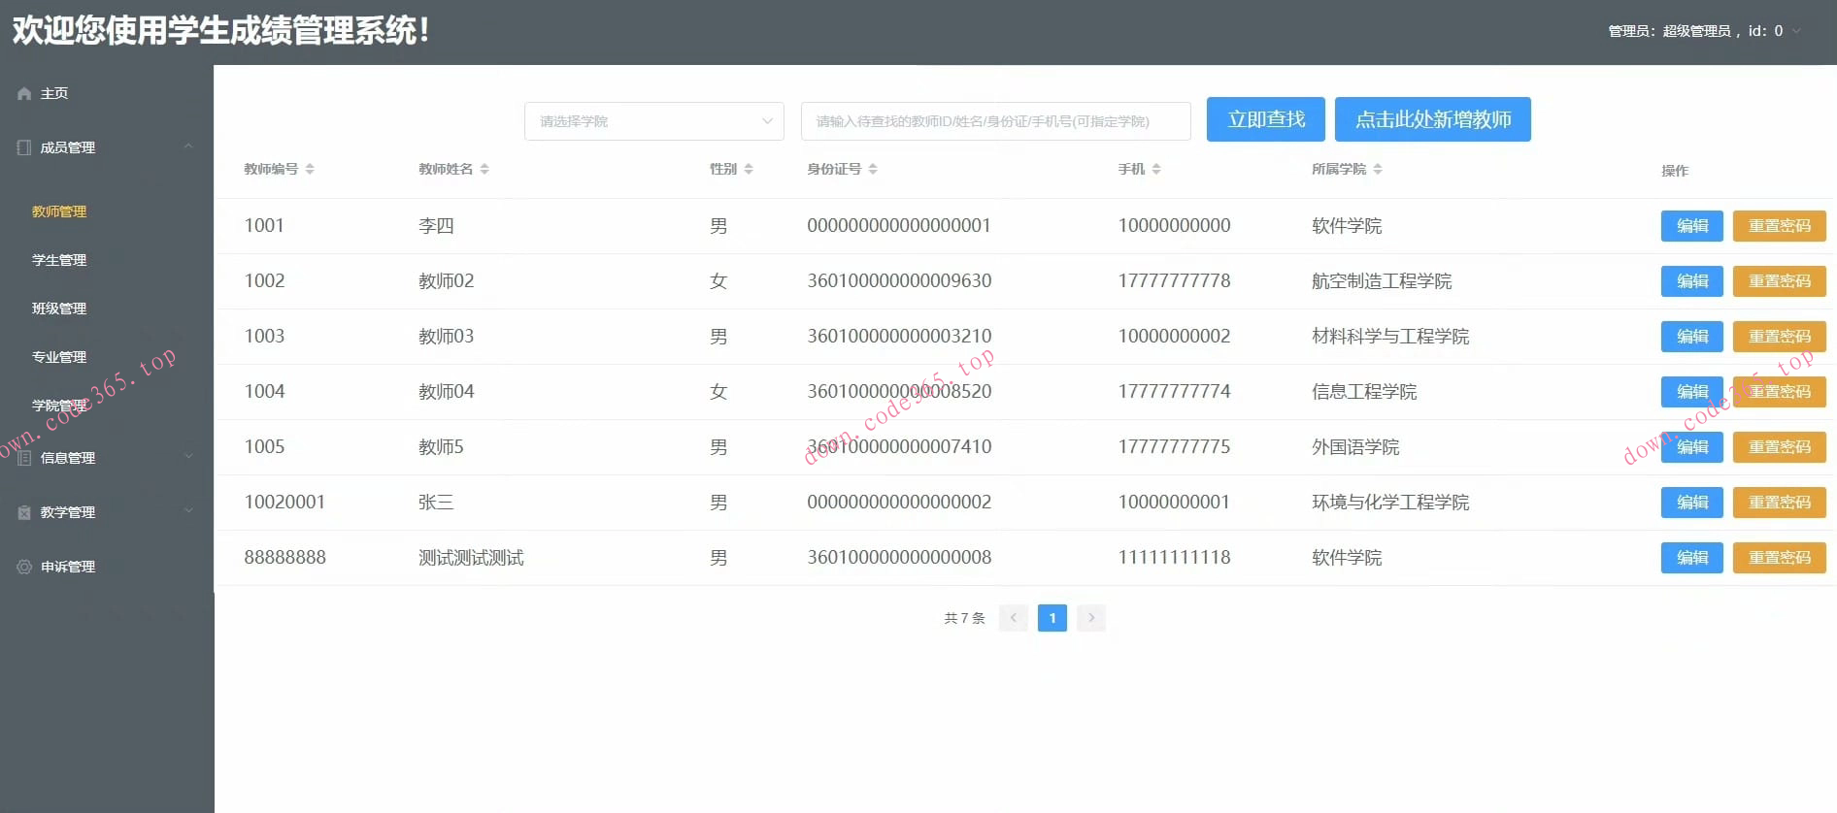
Task: Sort by 教师编号 column sort arrows
Action: (x=310, y=169)
